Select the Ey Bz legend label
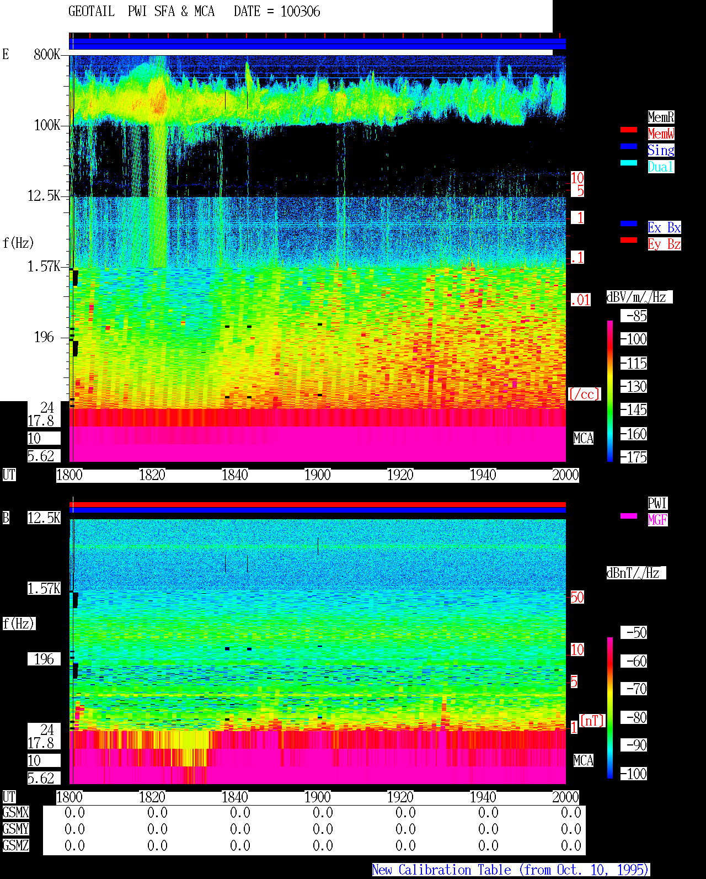706x879 pixels. pos(664,244)
